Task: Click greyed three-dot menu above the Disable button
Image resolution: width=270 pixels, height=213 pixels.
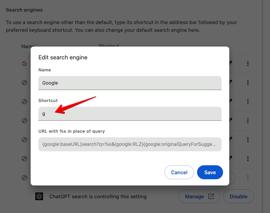Action: pyautogui.click(x=248, y=178)
